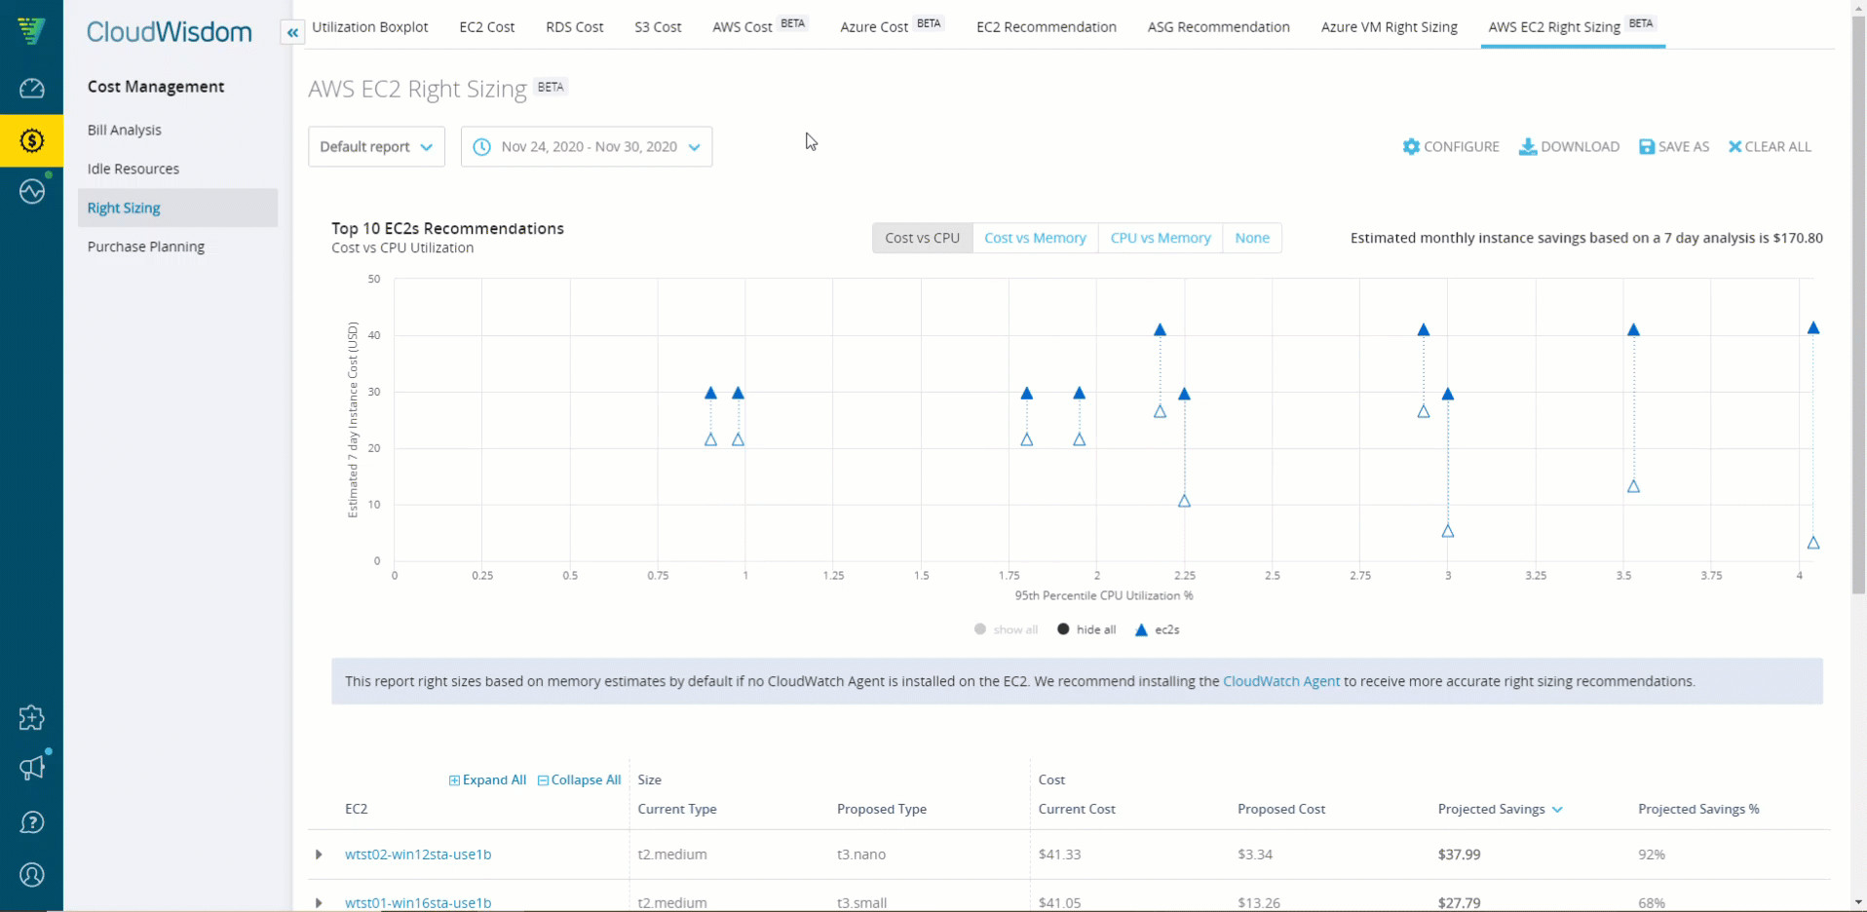Select Right Sizing in the sidebar
The height and width of the screenshot is (912, 1867).
tap(177, 208)
